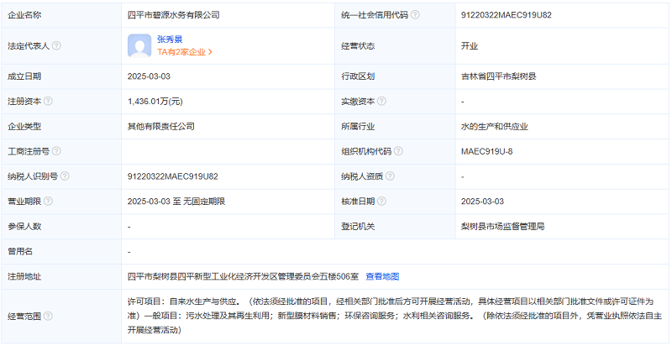This screenshot has width=672, height=346.
Task: Click taxpayer ID value next to 纳税人识别号
Action: tap(173, 176)
